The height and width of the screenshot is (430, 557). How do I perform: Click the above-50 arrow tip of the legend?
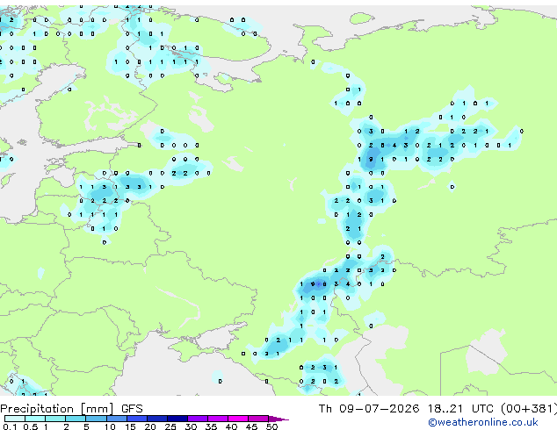(x=278, y=419)
